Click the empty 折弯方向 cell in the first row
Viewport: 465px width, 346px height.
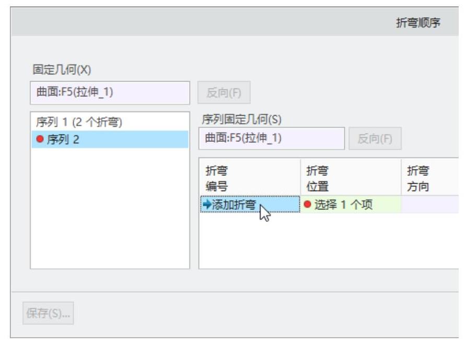pyautogui.click(x=429, y=205)
